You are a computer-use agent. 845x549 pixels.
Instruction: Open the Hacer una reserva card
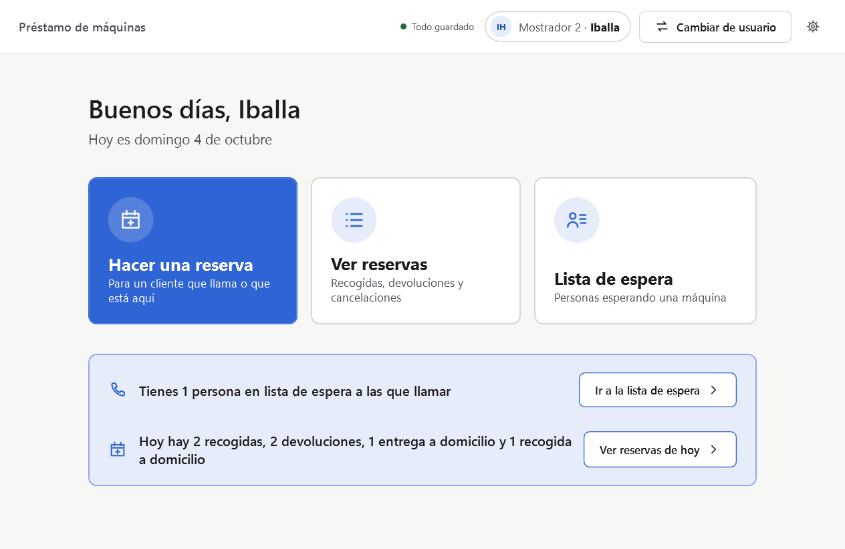pyautogui.click(x=193, y=251)
